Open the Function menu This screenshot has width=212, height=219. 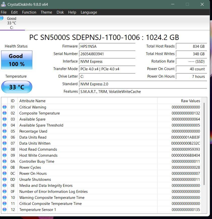[29, 12]
